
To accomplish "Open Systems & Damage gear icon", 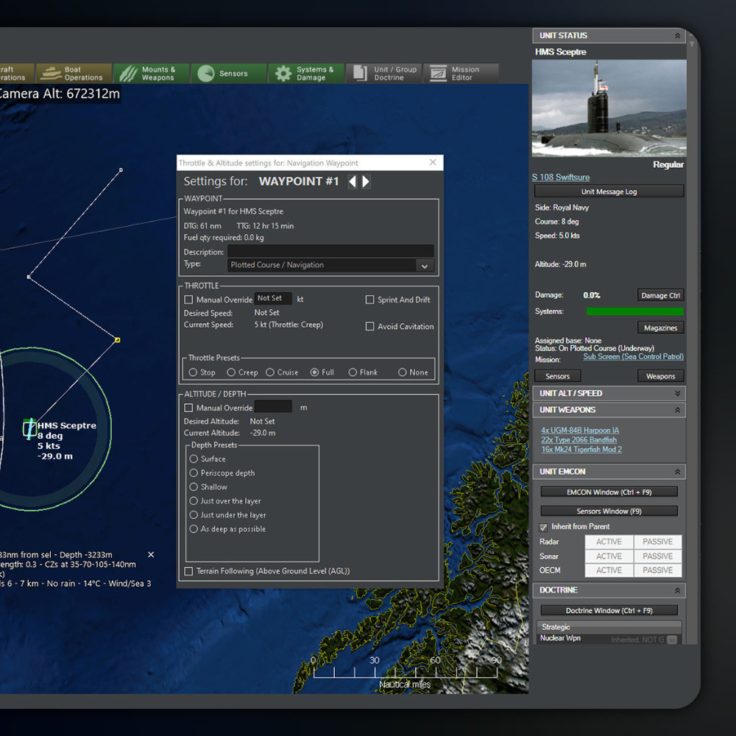I will [283, 74].
